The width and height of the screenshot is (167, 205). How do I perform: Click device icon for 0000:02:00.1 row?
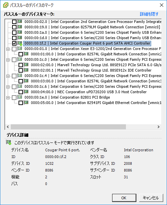coord(26,70)
